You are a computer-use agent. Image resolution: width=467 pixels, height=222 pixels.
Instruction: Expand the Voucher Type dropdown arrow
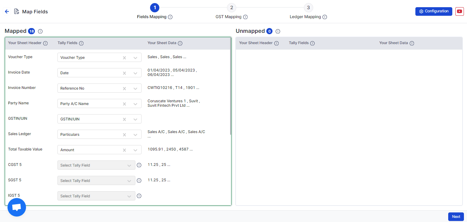pos(135,57)
